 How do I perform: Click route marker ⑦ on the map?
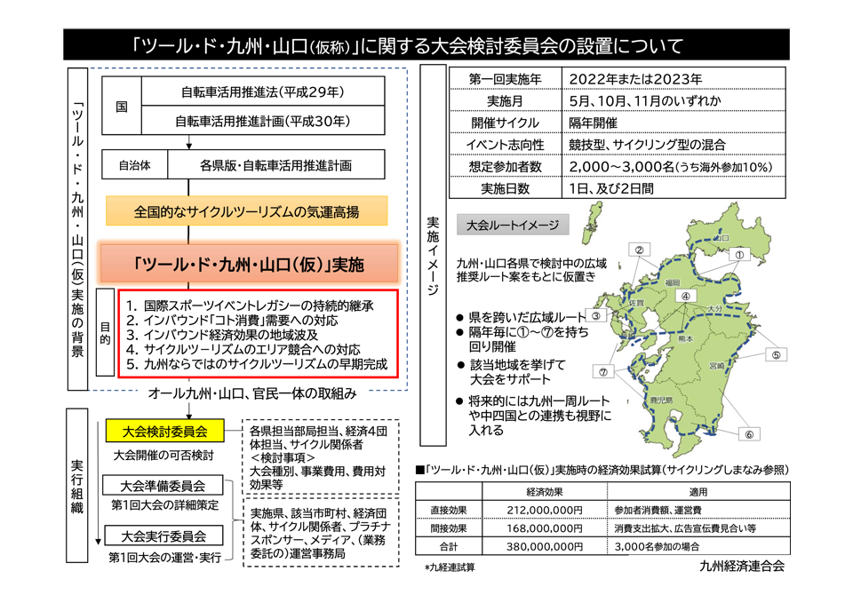pos(603,372)
